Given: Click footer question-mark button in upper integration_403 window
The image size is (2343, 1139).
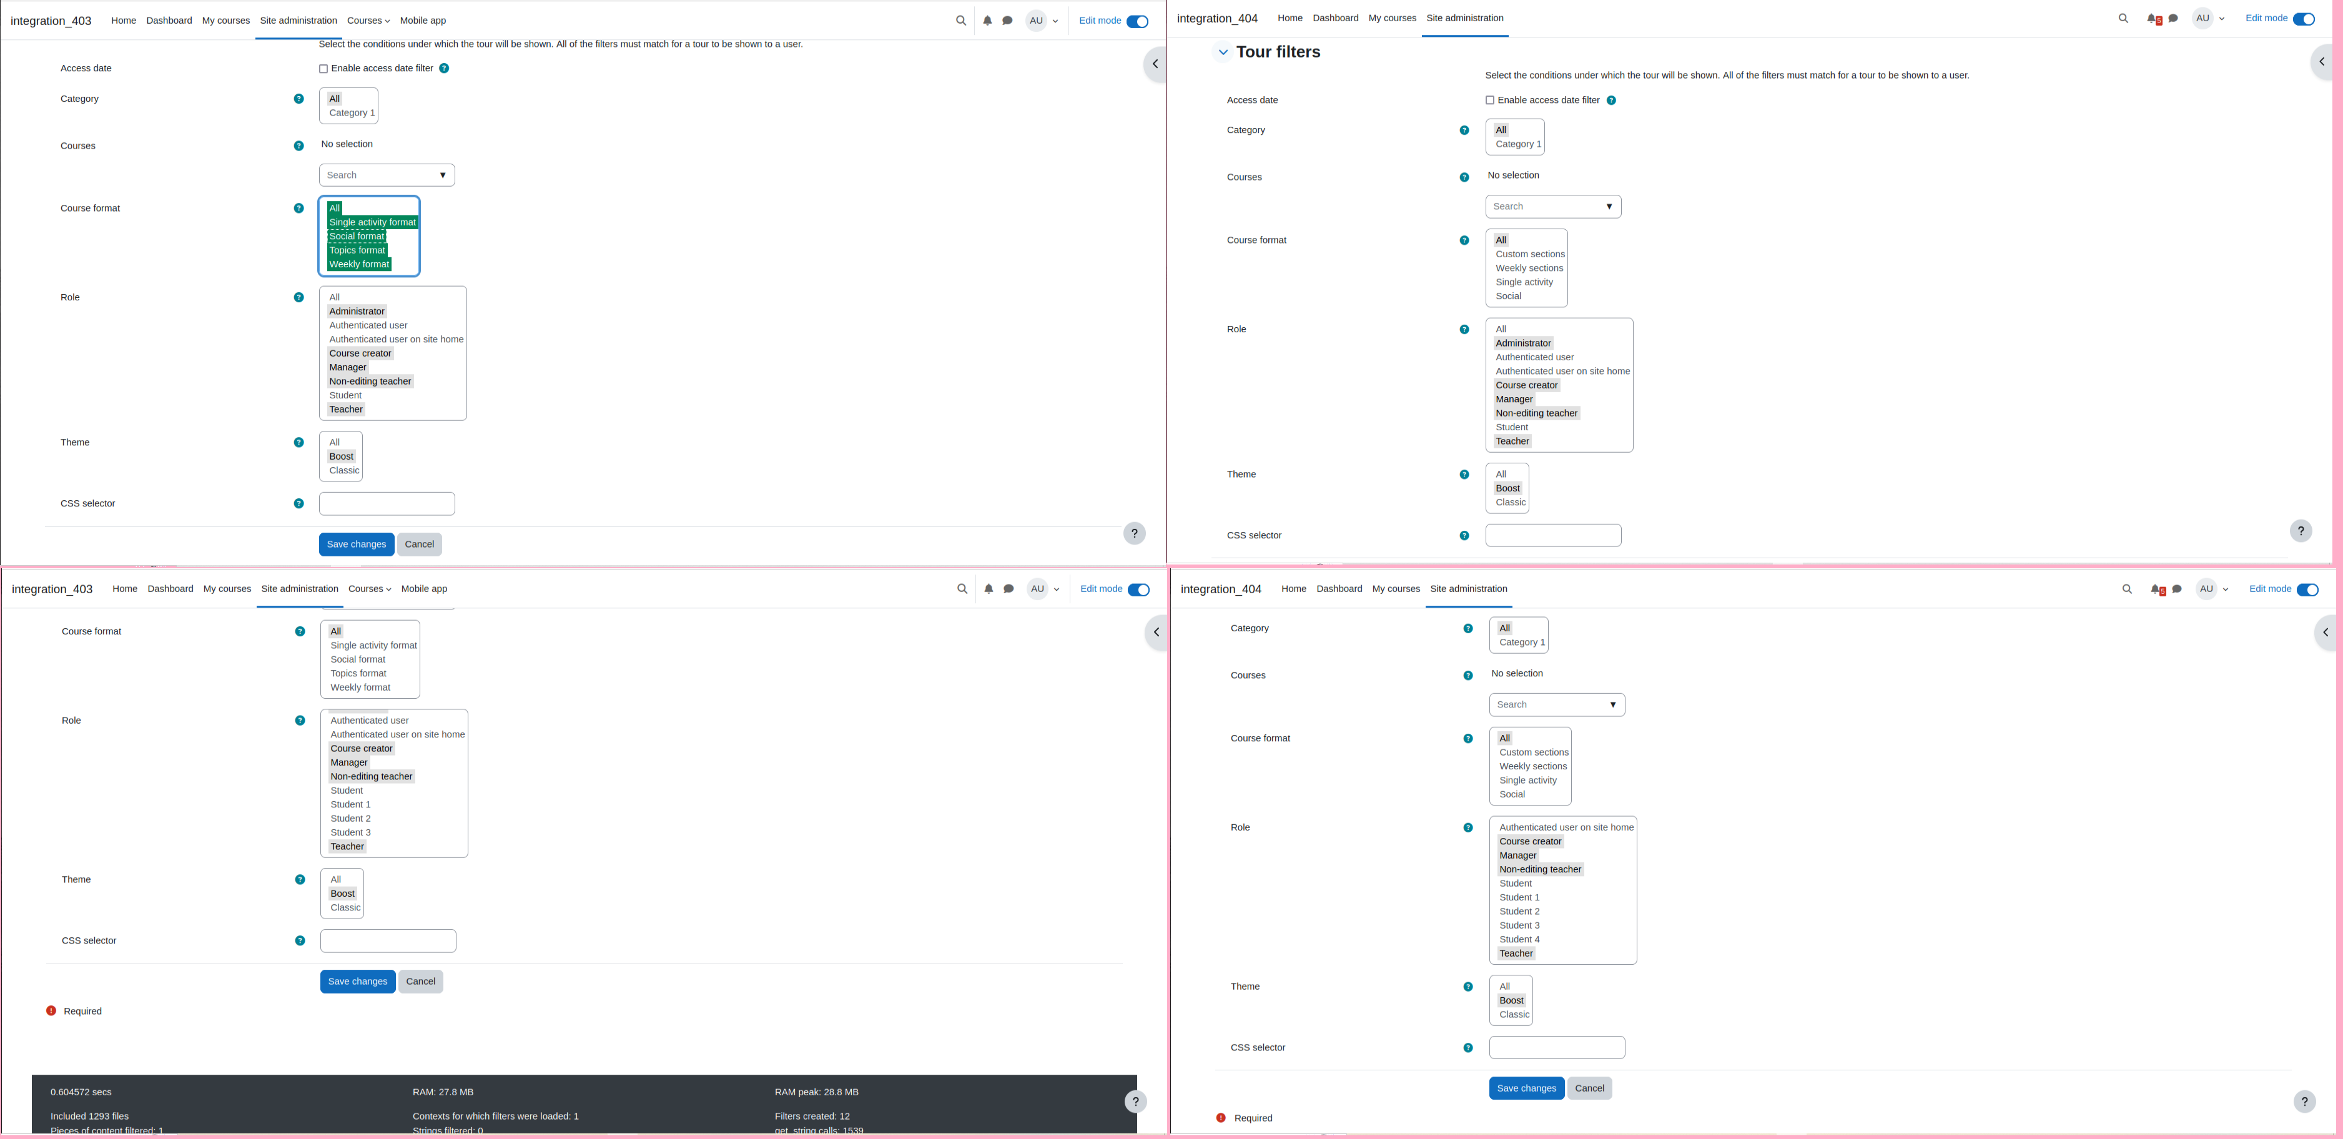Looking at the screenshot, I should [1134, 533].
